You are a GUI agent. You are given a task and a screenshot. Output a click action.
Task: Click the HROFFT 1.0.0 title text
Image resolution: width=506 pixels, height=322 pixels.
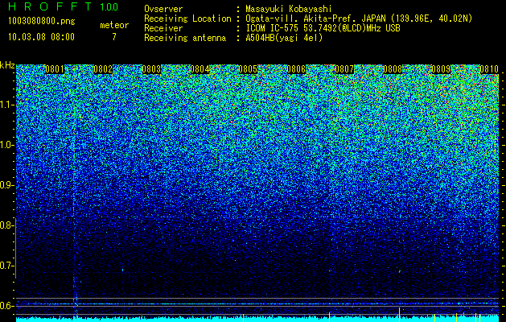(64, 6)
